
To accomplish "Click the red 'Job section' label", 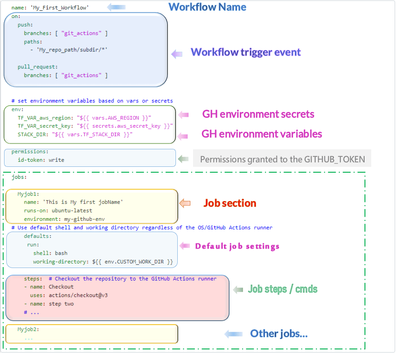I will point(230,203).
